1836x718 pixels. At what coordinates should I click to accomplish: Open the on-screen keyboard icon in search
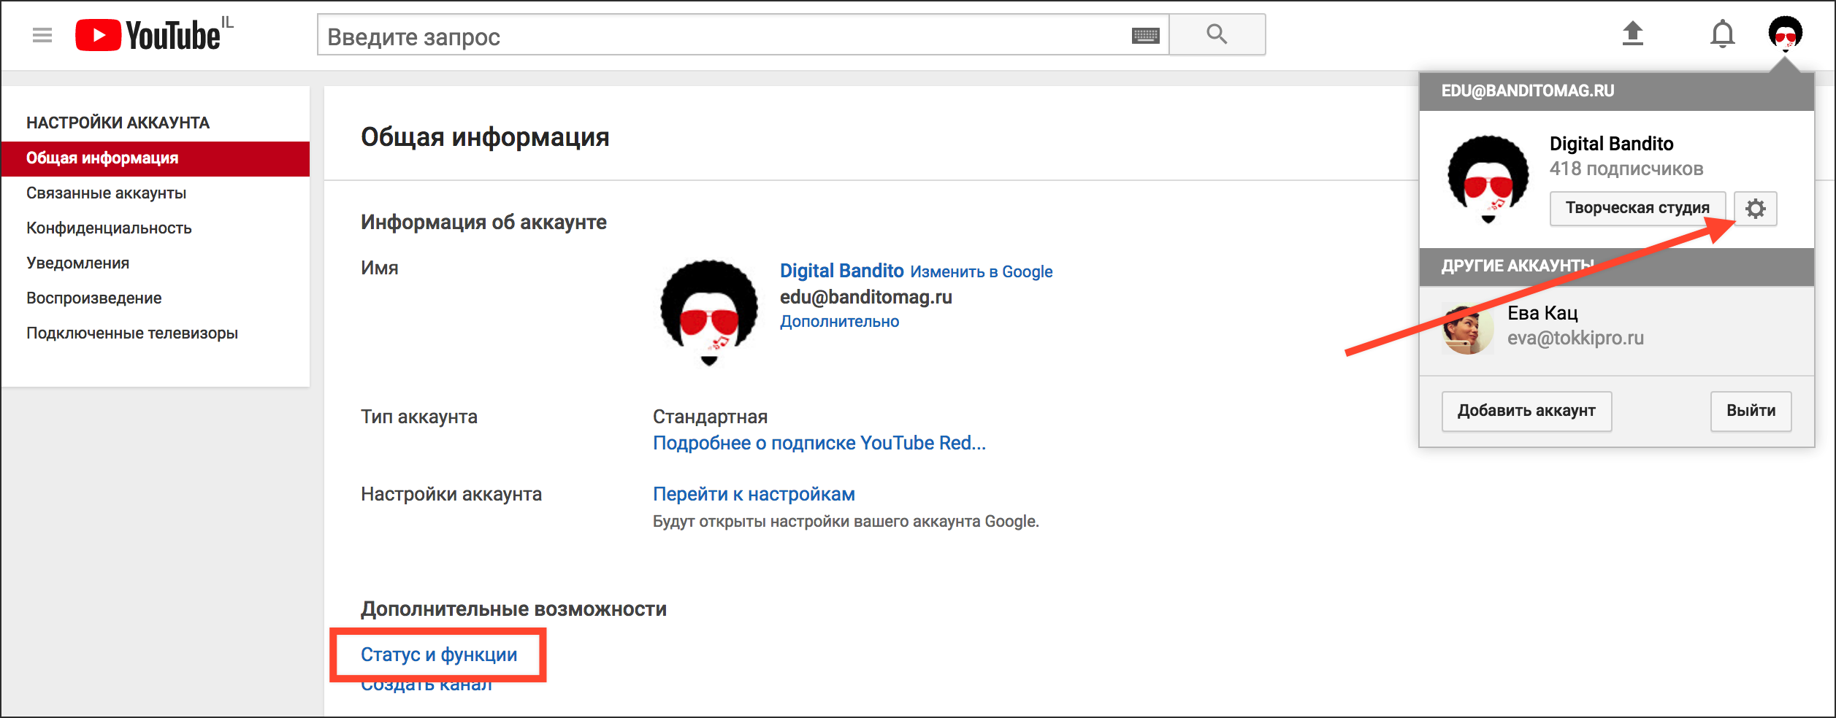[1145, 35]
